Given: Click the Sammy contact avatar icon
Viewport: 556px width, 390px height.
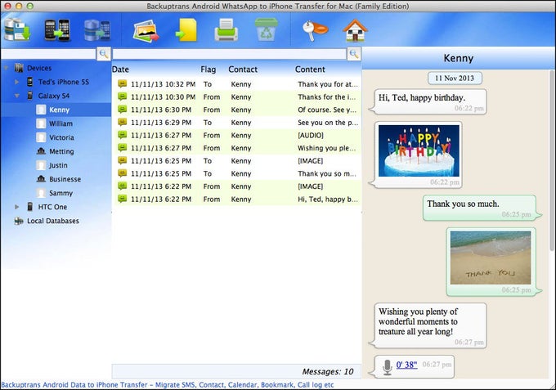Looking at the screenshot, I should pyautogui.click(x=41, y=193).
